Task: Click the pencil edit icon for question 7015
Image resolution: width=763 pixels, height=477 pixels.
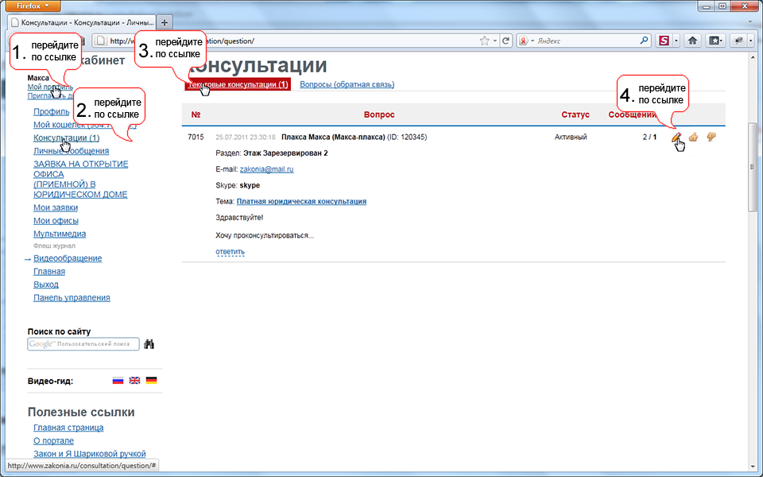Action: tap(676, 138)
